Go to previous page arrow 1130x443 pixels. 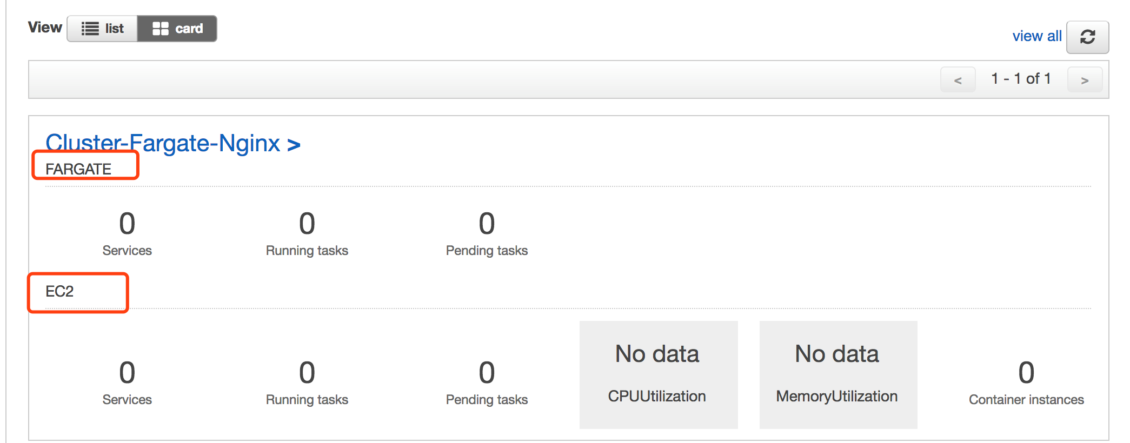coord(958,80)
